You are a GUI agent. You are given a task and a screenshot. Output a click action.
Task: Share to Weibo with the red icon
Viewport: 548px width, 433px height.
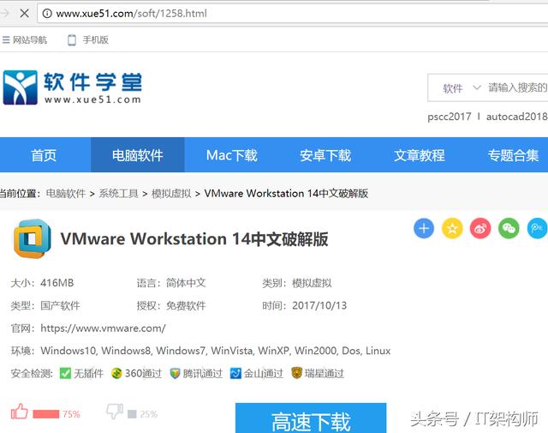coord(480,229)
